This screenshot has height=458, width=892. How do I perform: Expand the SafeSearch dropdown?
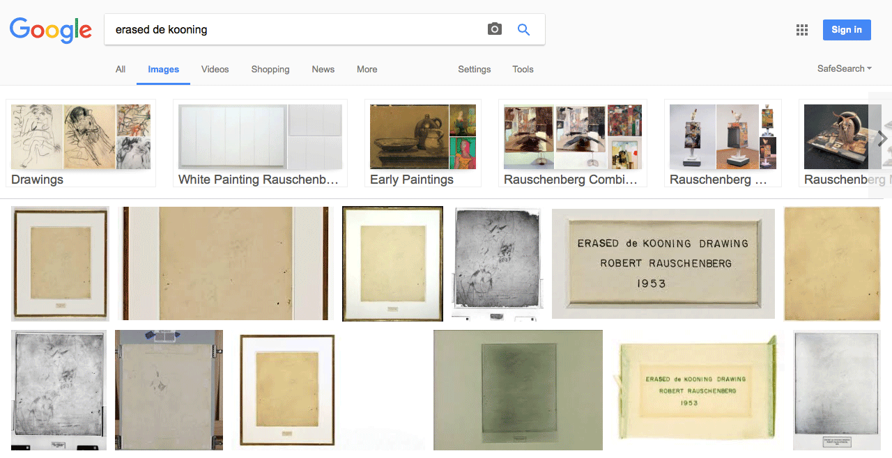coord(845,68)
